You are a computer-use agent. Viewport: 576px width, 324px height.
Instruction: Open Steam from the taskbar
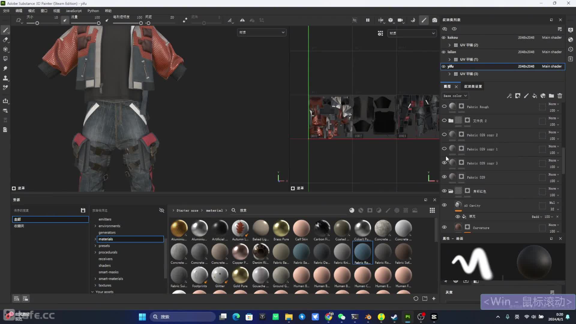394,317
